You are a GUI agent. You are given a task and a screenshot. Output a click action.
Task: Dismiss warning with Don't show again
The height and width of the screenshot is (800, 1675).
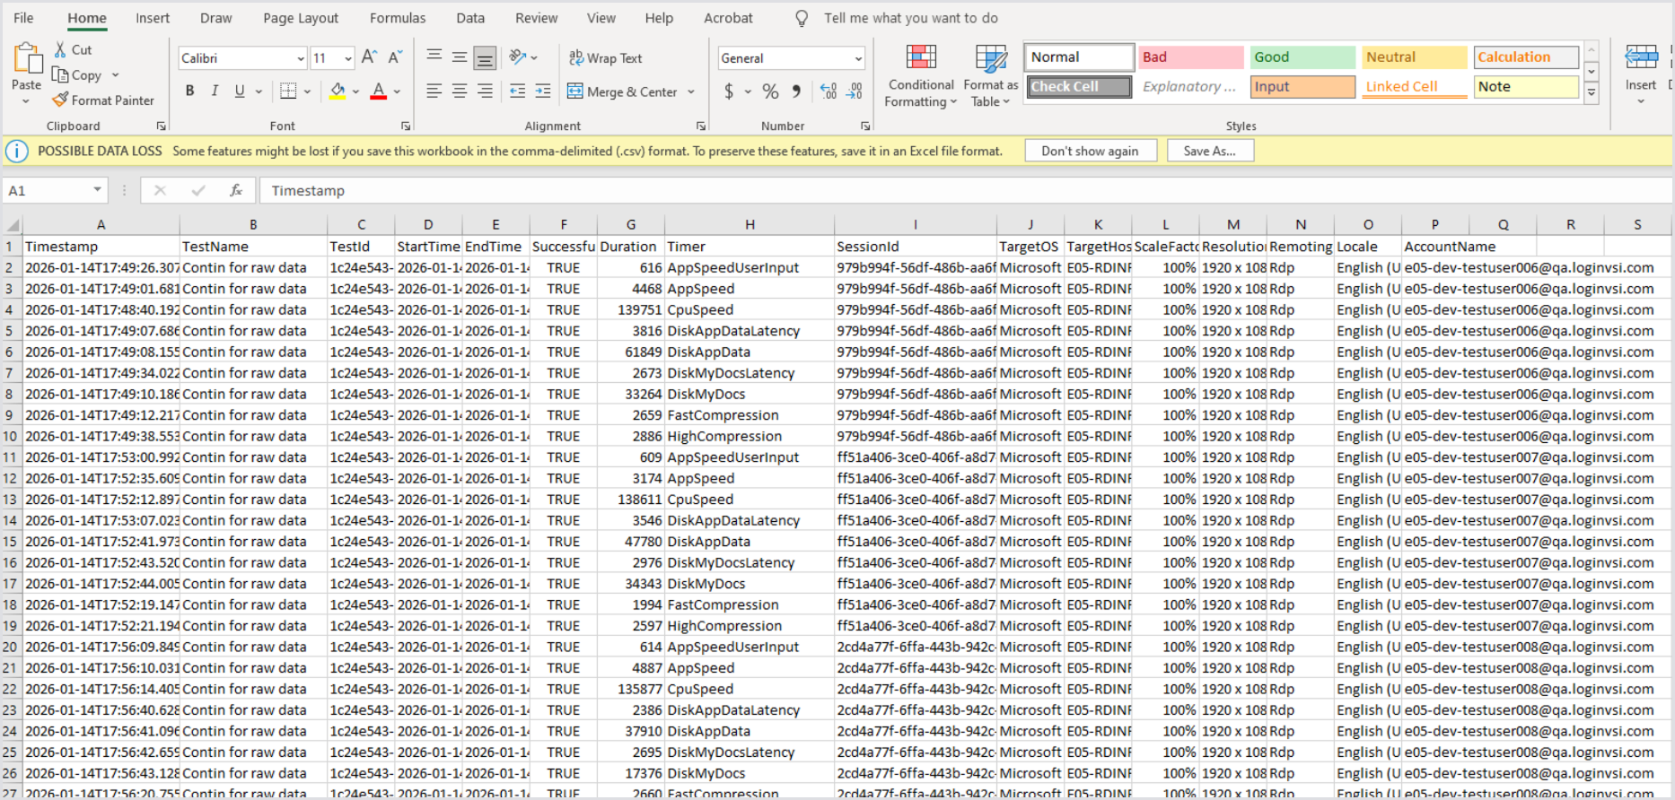pos(1090,151)
